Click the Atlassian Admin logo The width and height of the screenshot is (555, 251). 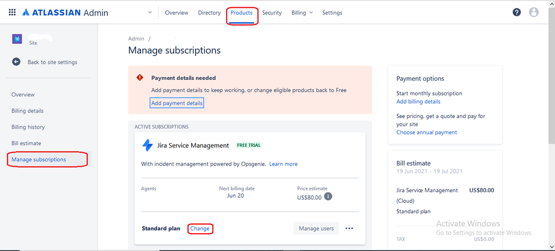tap(66, 13)
